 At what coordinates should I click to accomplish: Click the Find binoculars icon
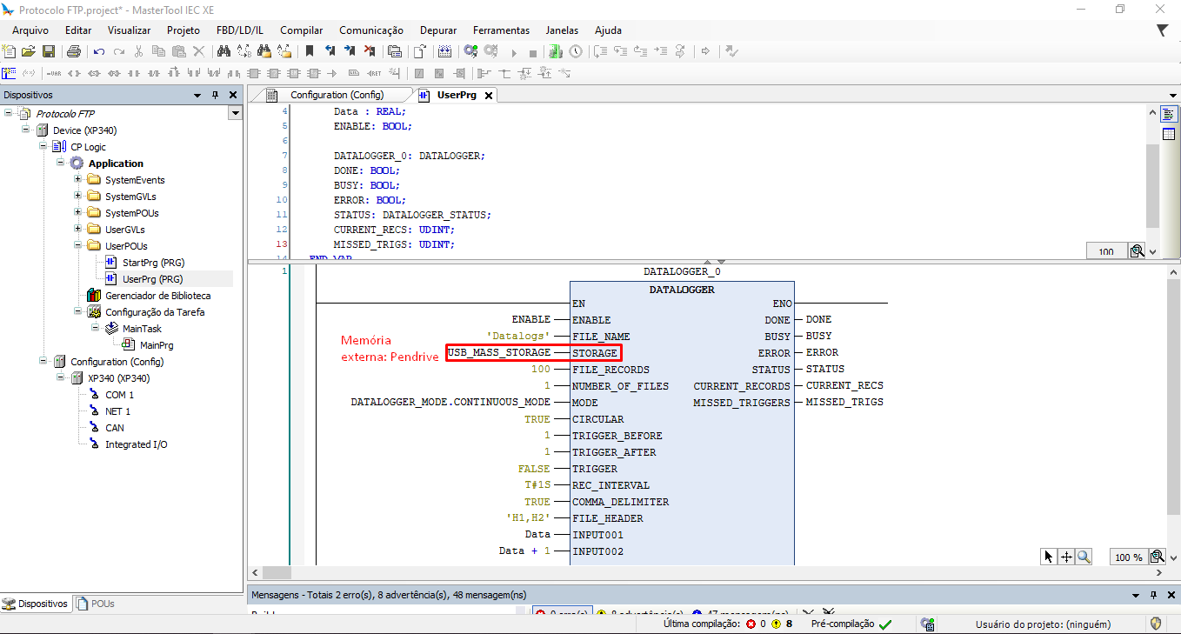[x=224, y=51]
